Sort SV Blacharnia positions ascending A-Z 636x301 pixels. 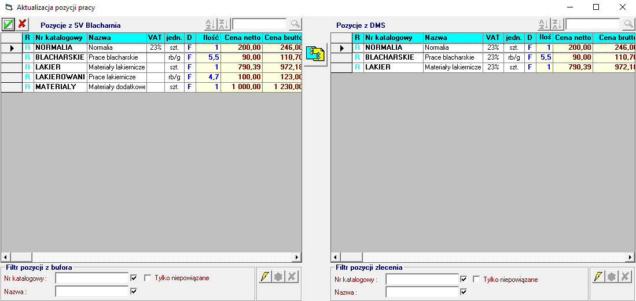click(x=210, y=24)
